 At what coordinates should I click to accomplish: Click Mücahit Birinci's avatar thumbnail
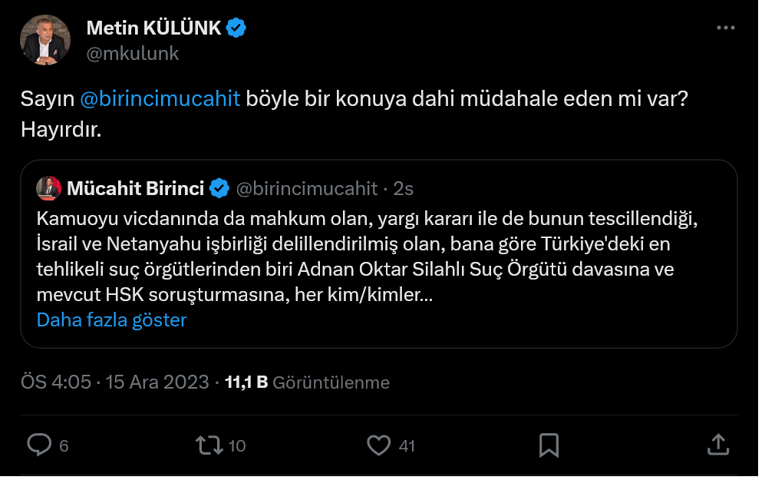(x=49, y=187)
